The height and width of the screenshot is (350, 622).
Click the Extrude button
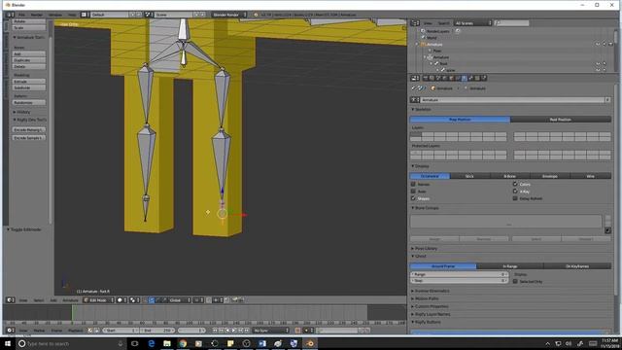pos(28,81)
